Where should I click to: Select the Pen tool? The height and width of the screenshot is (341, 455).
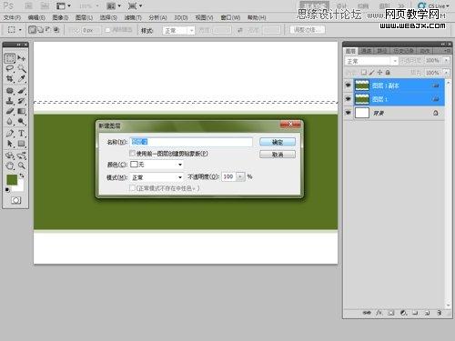click(10, 133)
